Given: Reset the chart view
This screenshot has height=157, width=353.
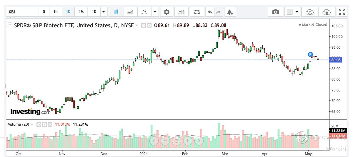Looking at the screenshot, I should [176, 141].
